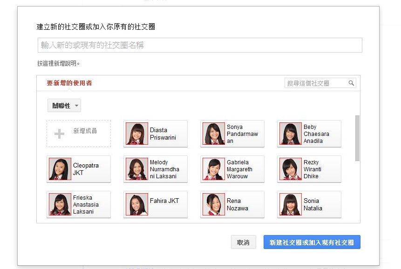Select the Fahira JKT card
The width and height of the screenshot is (401, 269).
pyautogui.click(x=156, y=205)
